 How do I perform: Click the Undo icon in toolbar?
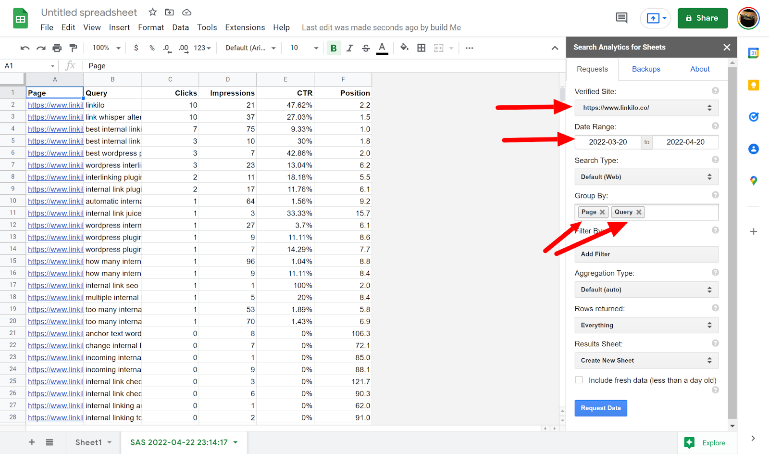point(25,48)
